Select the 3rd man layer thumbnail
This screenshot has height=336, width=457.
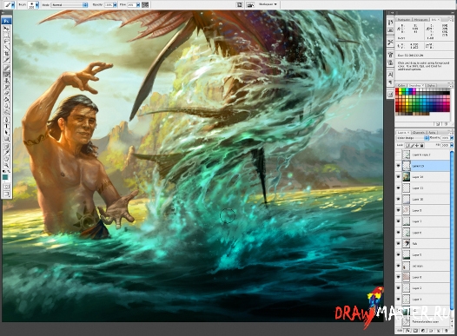(x=406, y=266)
